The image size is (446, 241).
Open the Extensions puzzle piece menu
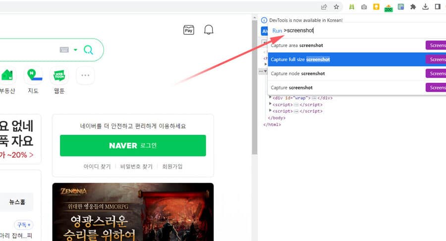(413, 7)
